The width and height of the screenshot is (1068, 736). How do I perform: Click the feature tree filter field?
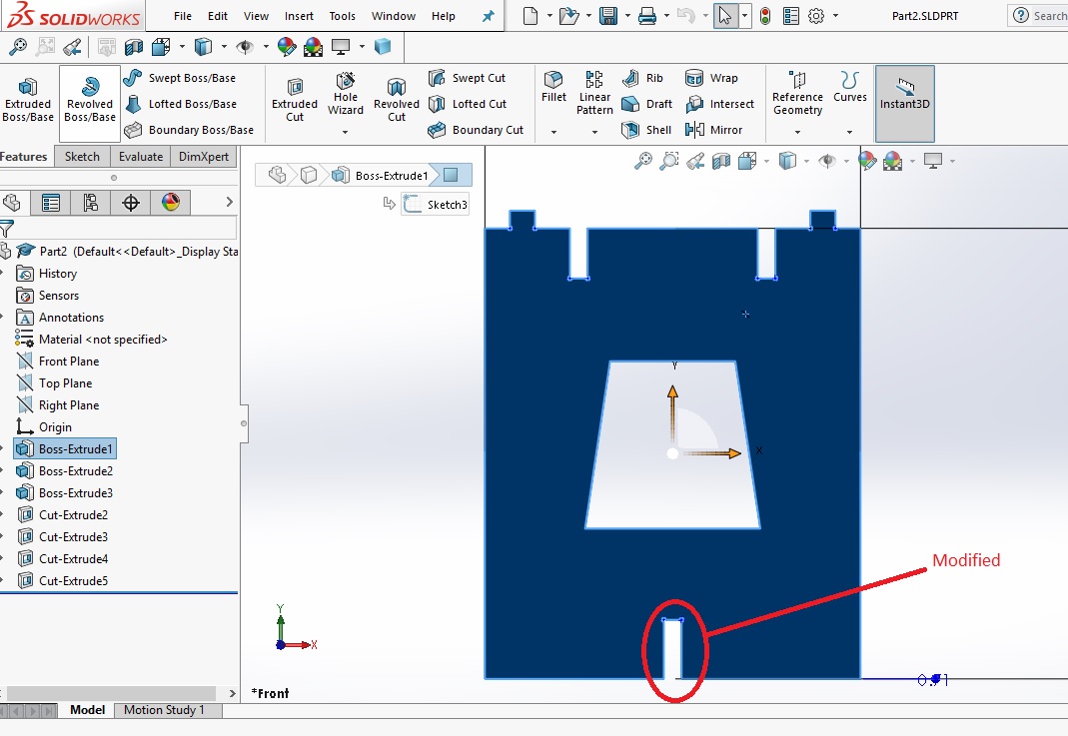click(x=119, y=228)
